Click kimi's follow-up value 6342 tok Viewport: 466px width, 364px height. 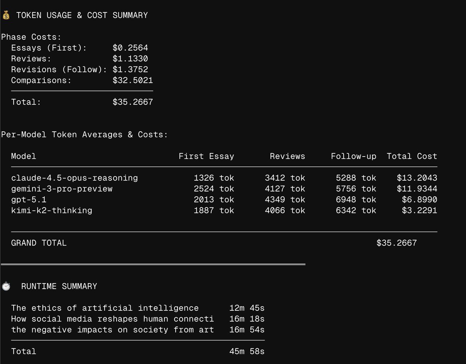coord(356,211)
